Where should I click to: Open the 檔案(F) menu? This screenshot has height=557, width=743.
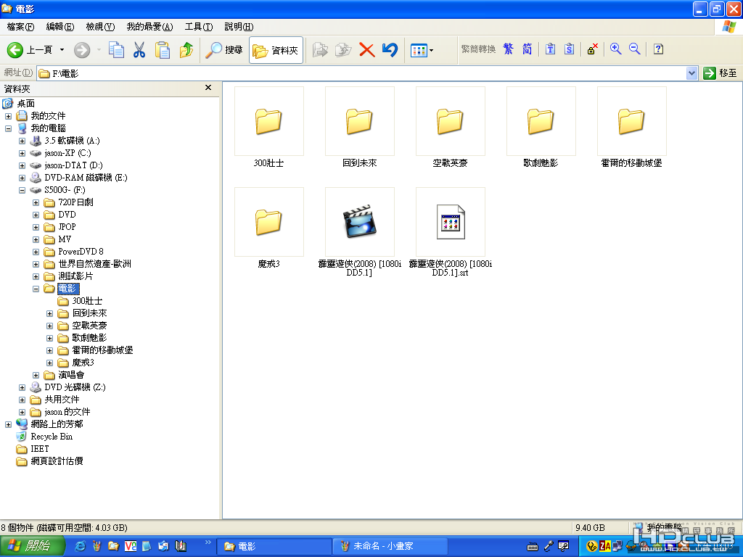coord(20,27)
